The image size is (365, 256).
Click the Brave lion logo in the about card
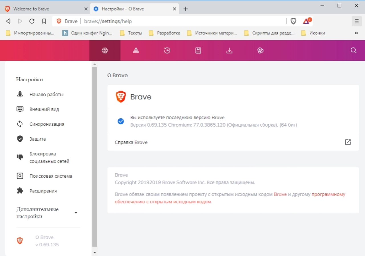click(x=121, y=97)
